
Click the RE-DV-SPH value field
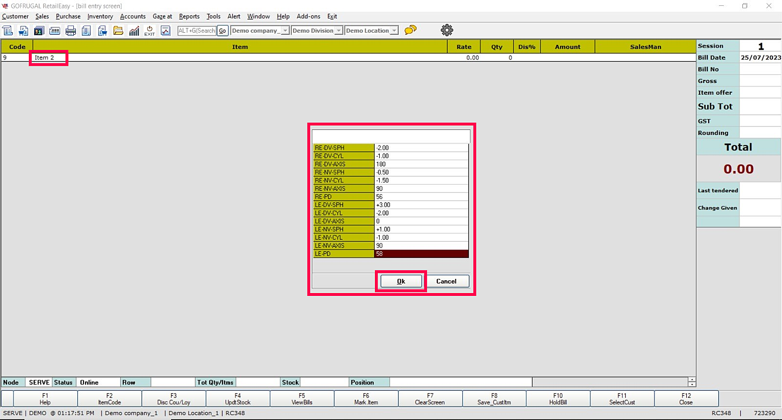coord(421,148)
